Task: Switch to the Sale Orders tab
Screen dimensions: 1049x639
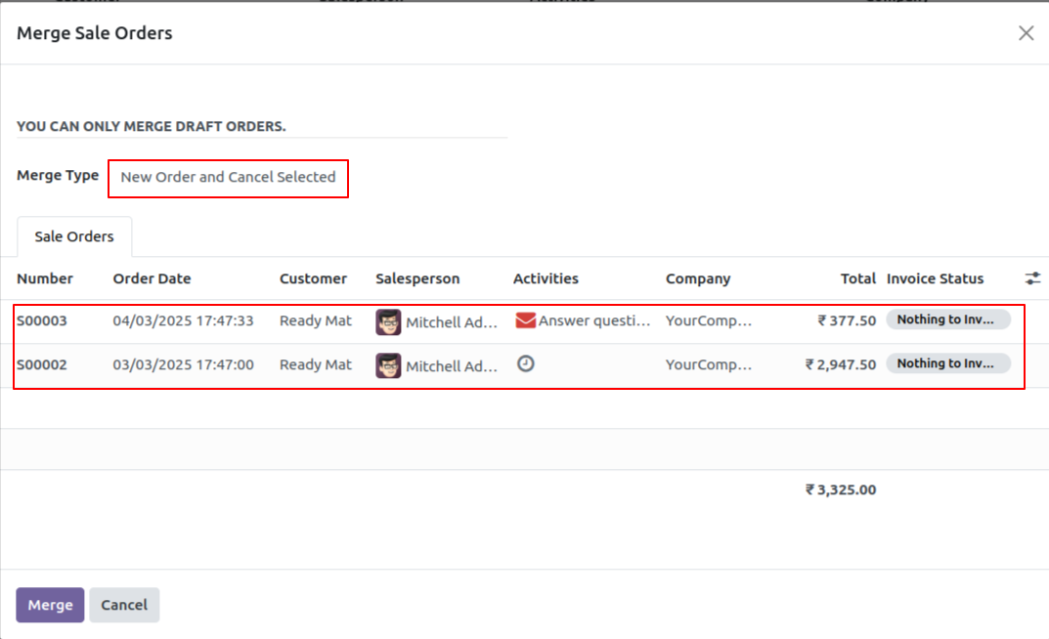Action: (74, 235)
